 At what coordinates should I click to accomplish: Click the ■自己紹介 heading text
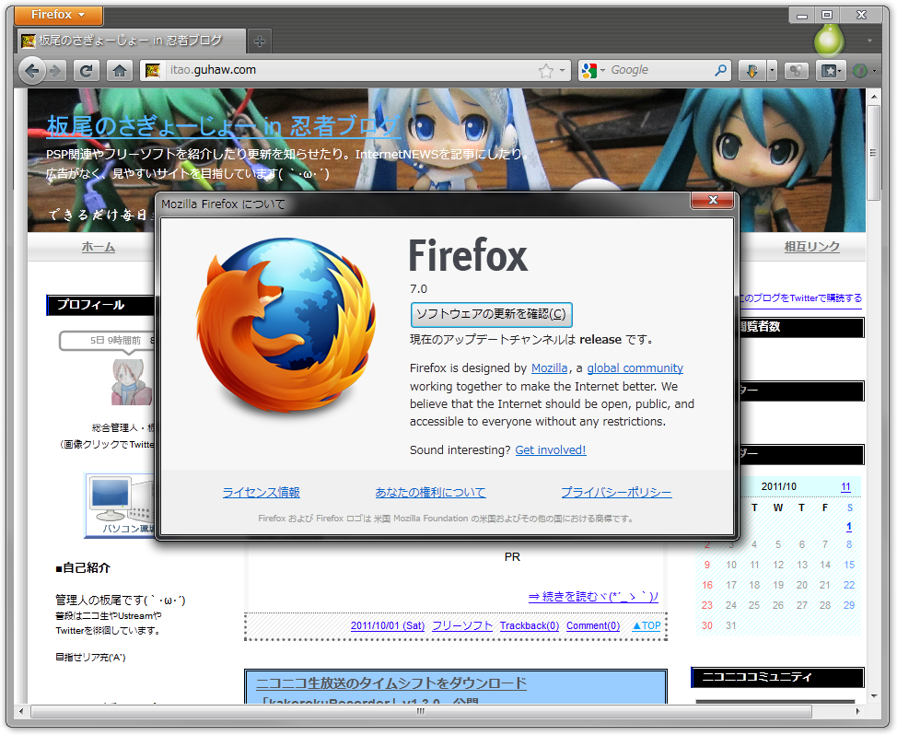pyautogui.click(x=83, y=568)
